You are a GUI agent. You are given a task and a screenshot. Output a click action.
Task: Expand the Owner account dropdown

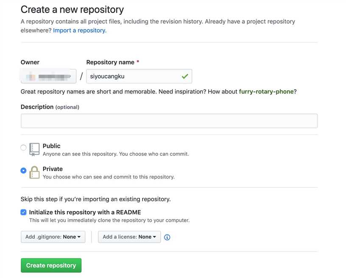48,76
